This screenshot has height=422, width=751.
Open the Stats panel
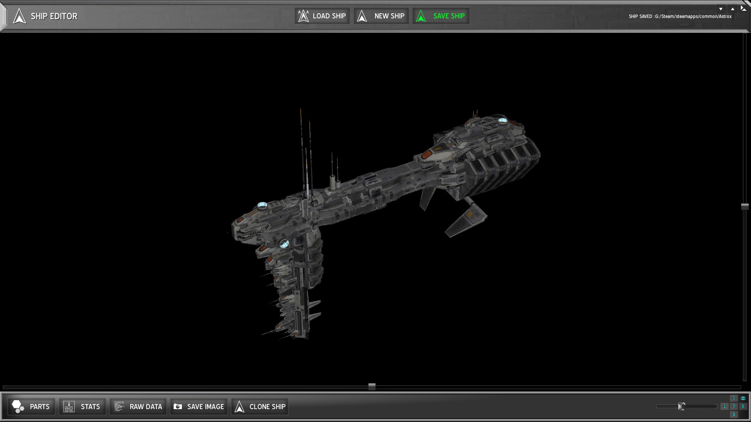coord(82,407)
